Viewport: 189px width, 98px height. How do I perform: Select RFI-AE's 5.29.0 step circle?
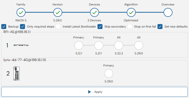point(139,45)
